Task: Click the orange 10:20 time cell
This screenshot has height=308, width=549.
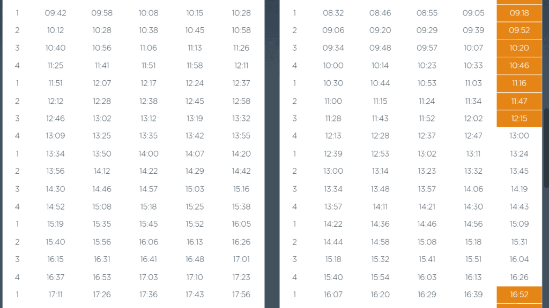Action: (519, 48)
